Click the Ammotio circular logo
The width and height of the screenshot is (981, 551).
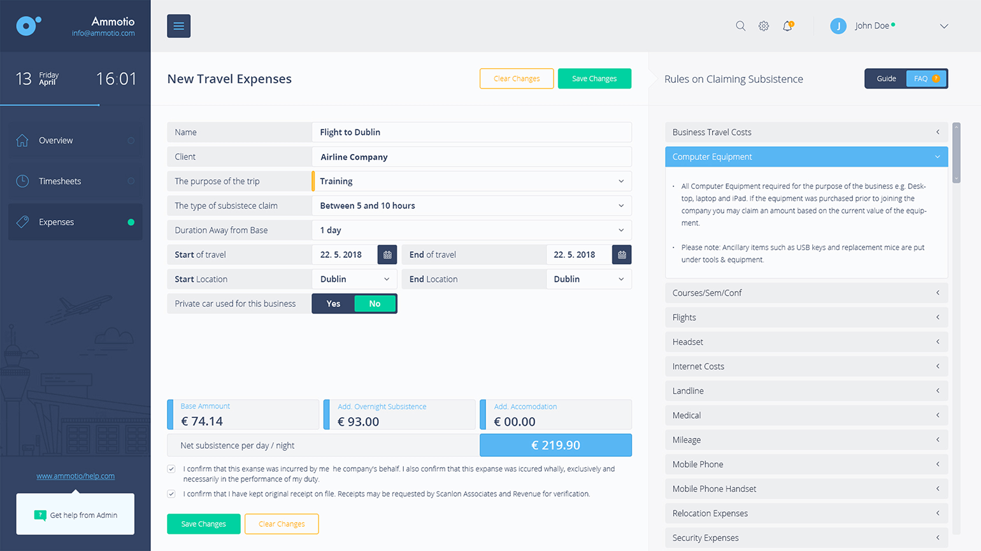point(27,25)
